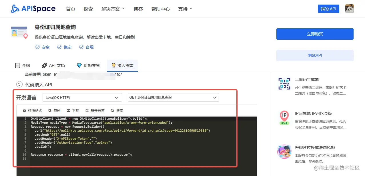
Task: Open the 开发语言 Java(OK HTTP) dropdown
Action: point(82,97)
